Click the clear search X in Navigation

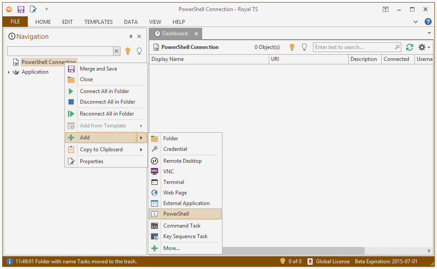tap(117, 51)
